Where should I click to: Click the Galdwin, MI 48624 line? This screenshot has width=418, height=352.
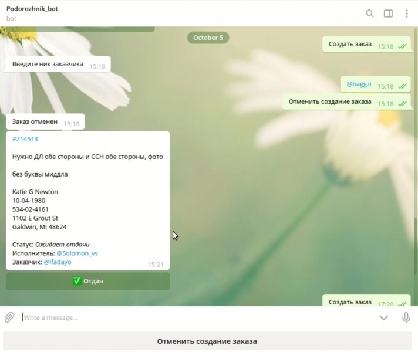pyautogui.click(x=39, y=227)
